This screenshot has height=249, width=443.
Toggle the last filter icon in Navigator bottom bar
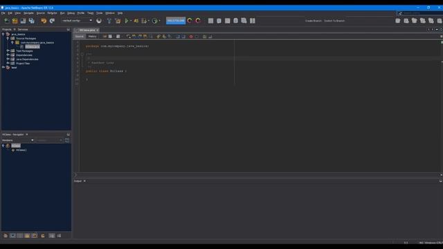click(x=59, y=235)
